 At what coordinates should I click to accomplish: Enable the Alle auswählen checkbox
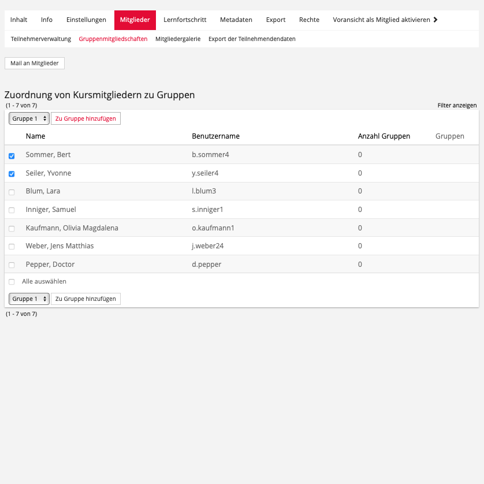[12, 282]
